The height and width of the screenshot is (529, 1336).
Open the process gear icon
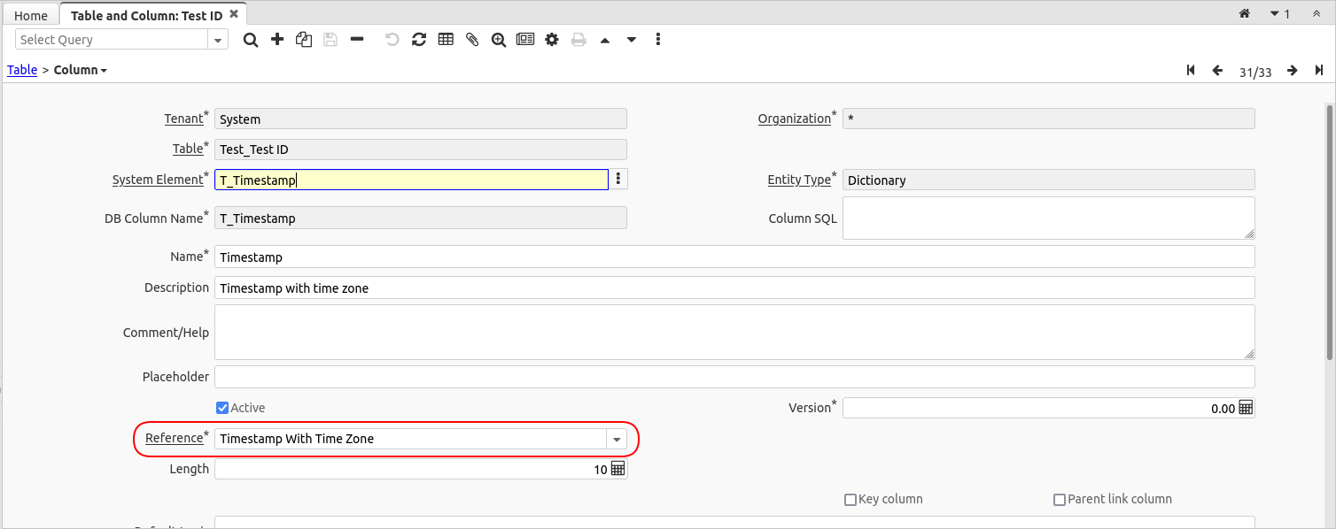552,40
